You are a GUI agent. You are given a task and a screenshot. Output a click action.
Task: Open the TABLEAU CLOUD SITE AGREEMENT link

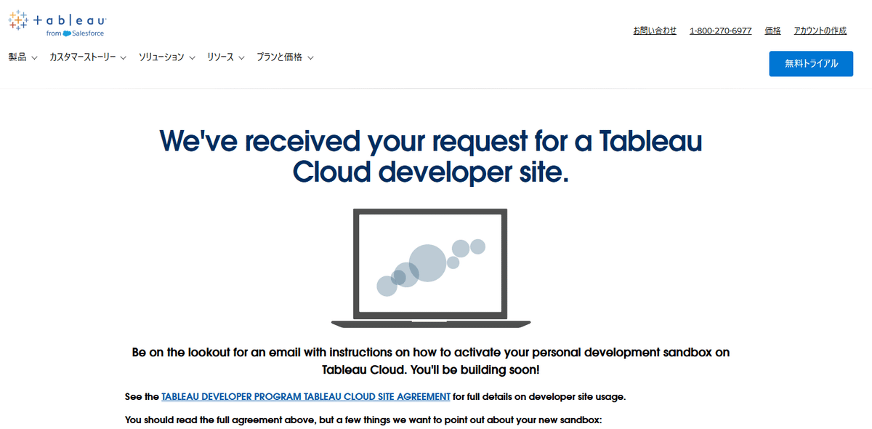click(305, 396)
